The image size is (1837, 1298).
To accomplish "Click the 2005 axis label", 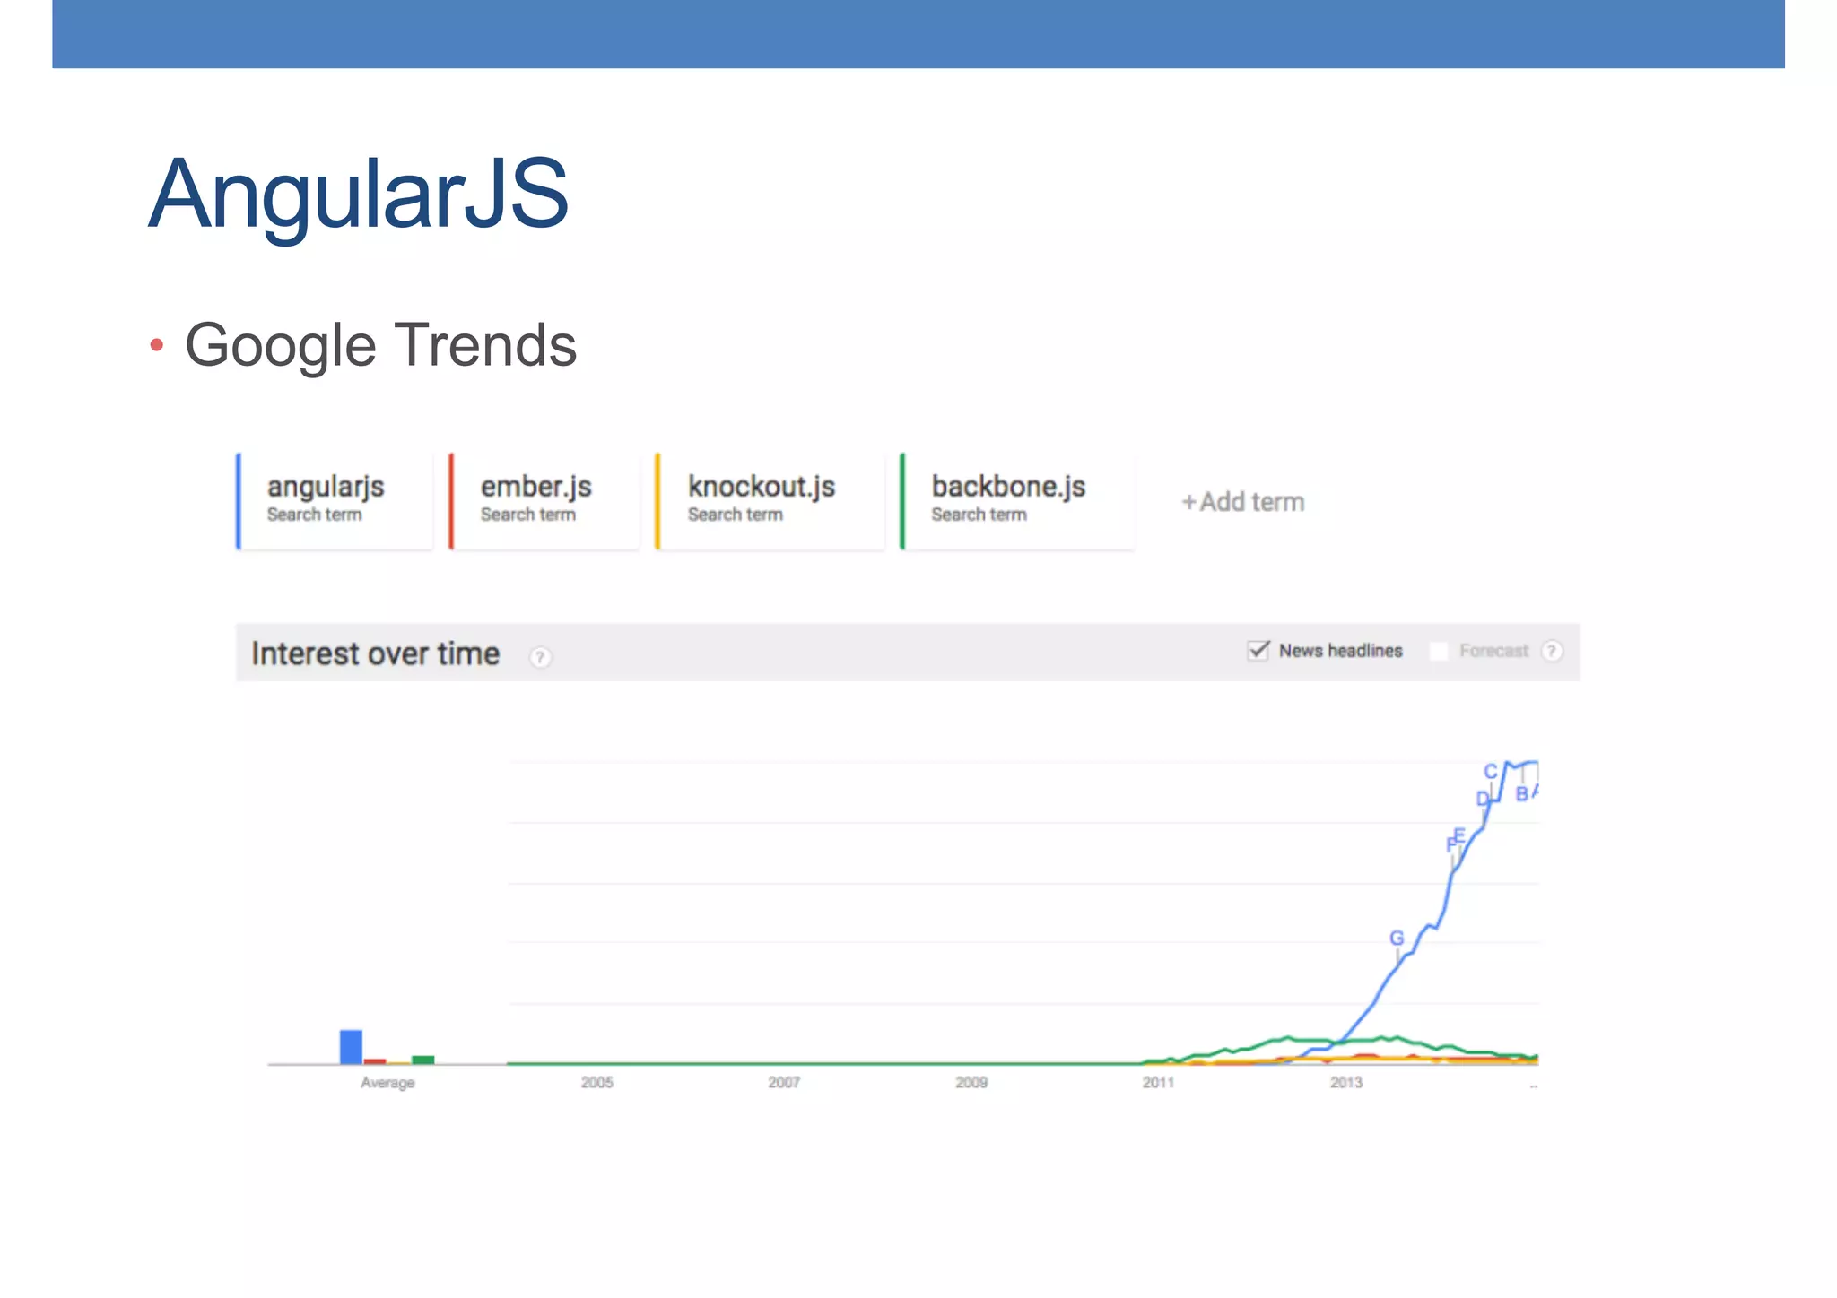I will pyautogui.click(x=596, y=1083).
